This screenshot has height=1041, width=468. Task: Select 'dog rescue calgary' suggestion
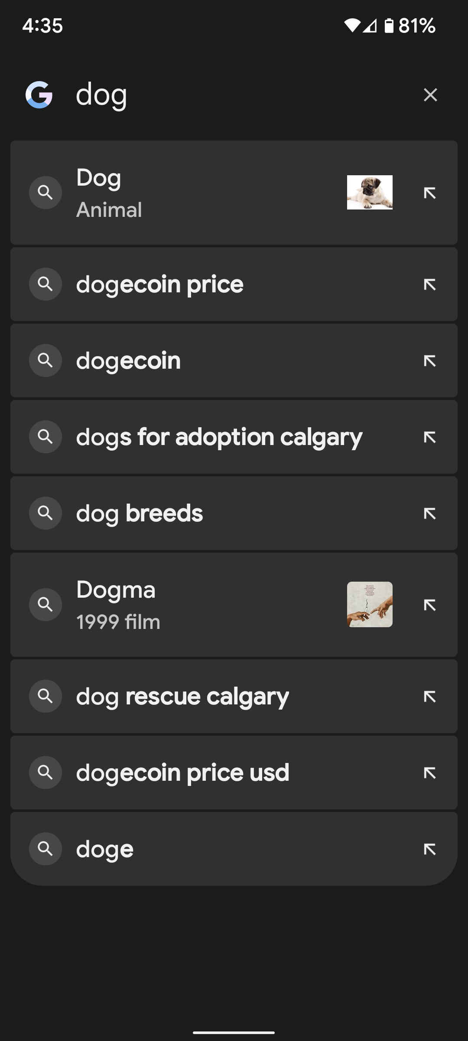coord(234,696)
